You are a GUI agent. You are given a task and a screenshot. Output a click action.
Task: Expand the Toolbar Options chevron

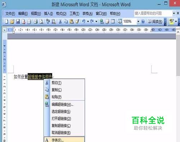165,22
